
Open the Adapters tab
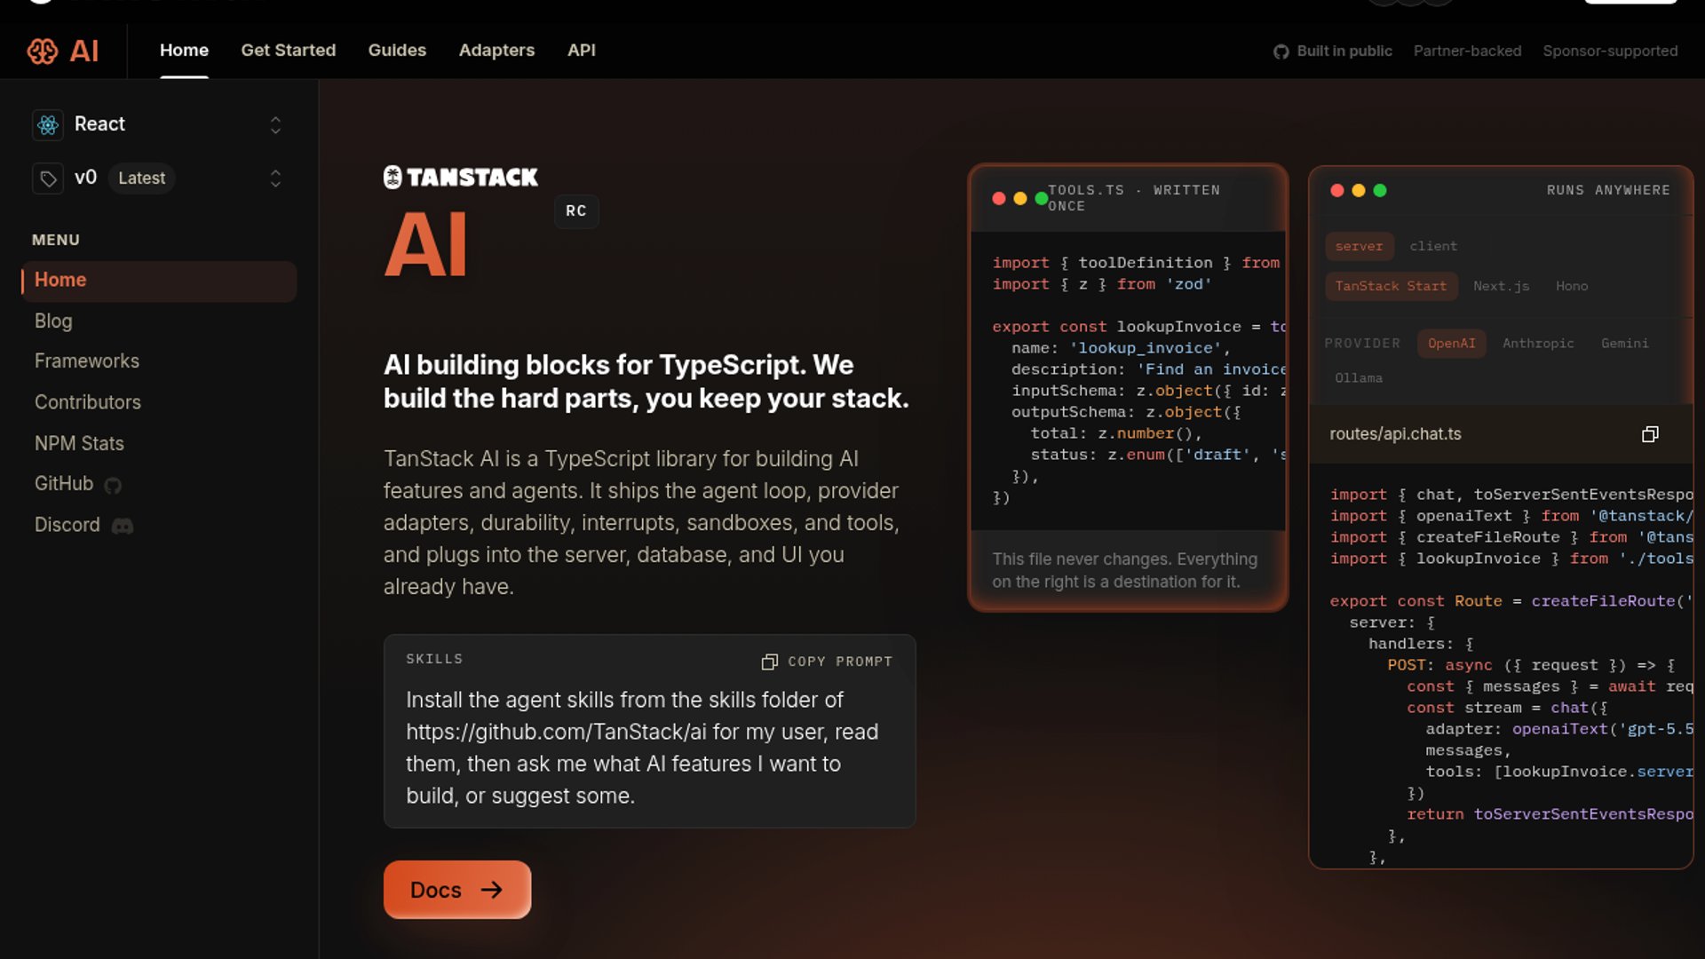pyautogui.click(x=496, y=51)
